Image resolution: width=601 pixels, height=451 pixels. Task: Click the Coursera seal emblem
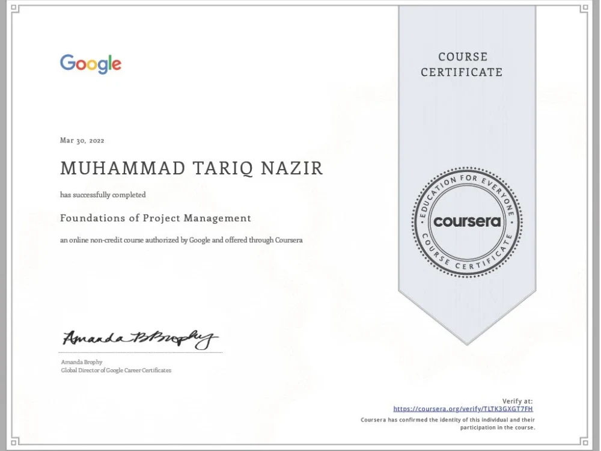click(467, 222)
